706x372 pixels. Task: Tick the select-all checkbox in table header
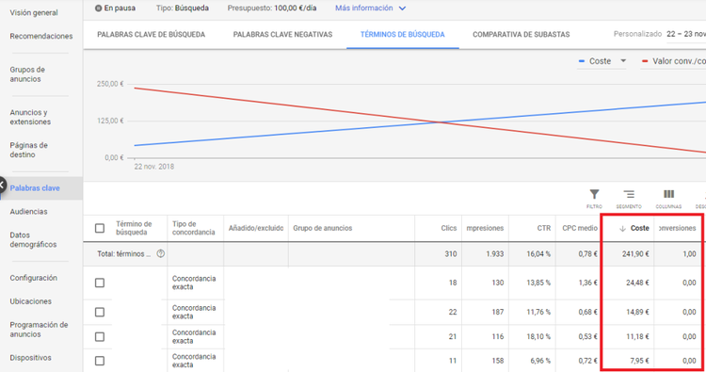(100, 228)
